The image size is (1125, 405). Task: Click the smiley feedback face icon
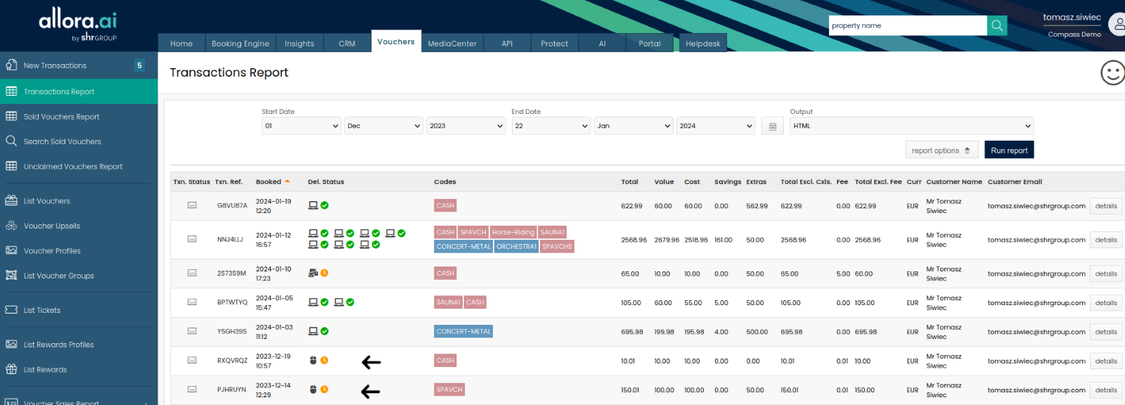coord(1112,72)
